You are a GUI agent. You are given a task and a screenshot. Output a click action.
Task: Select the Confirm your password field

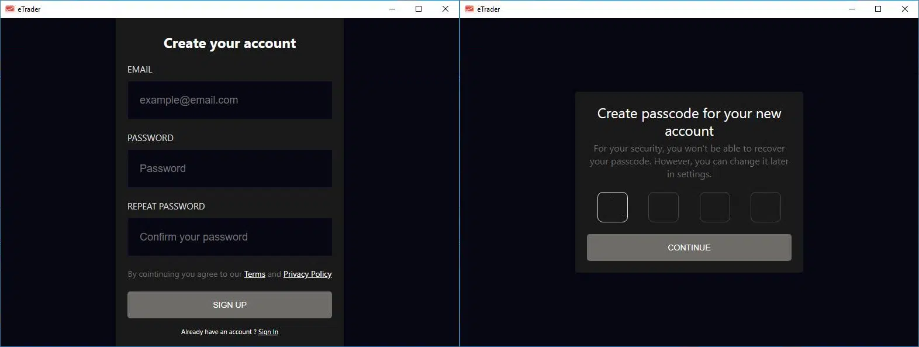[x=230, y=237]
